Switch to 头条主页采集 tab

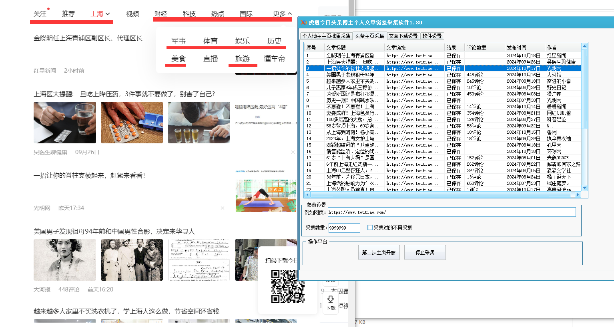click(370, 36)
